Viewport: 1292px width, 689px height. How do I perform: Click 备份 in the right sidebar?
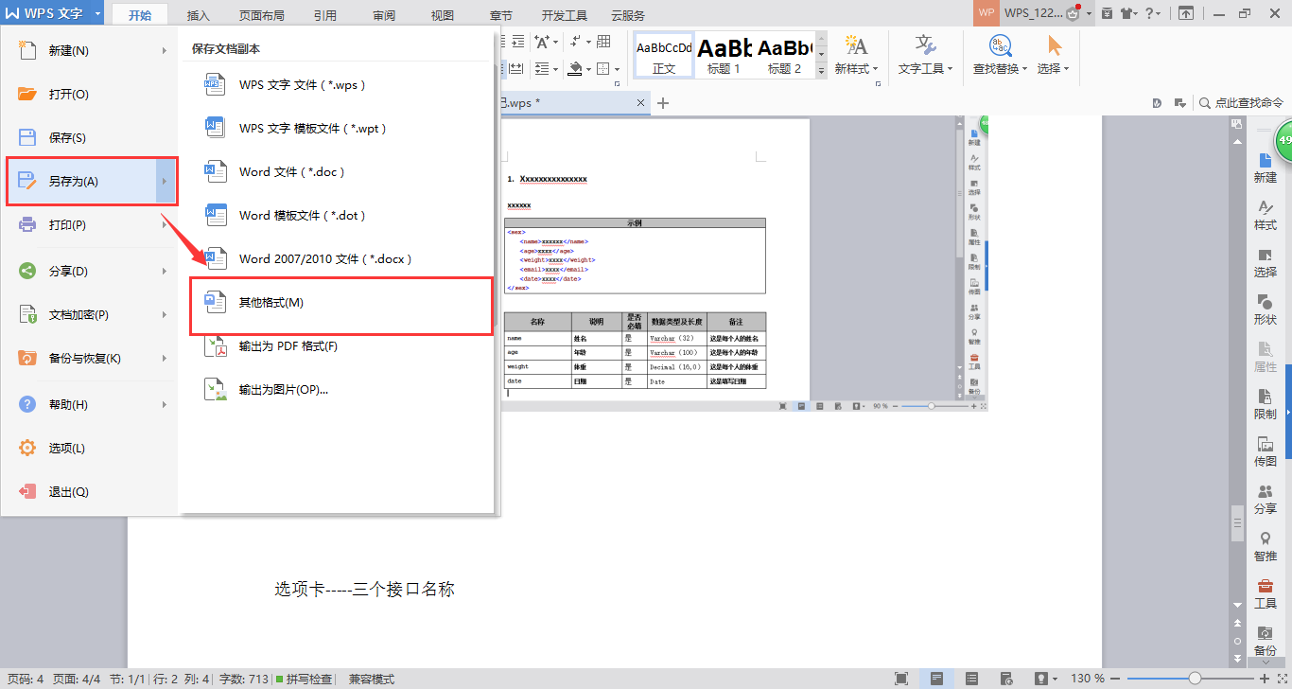(x=1266, y=641)
